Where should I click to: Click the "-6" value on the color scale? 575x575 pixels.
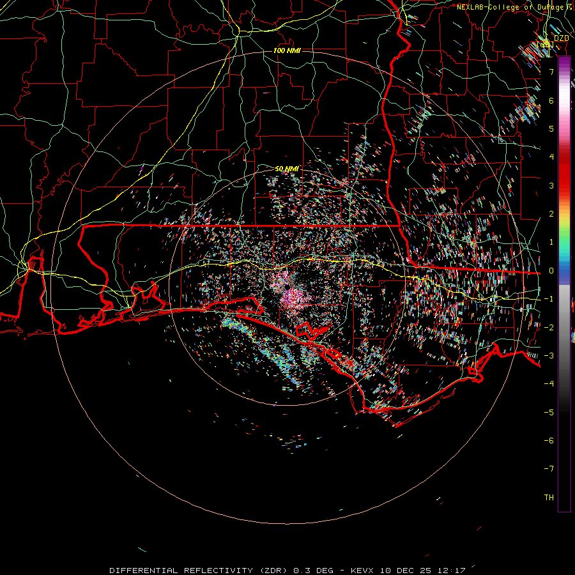[549, 440]
